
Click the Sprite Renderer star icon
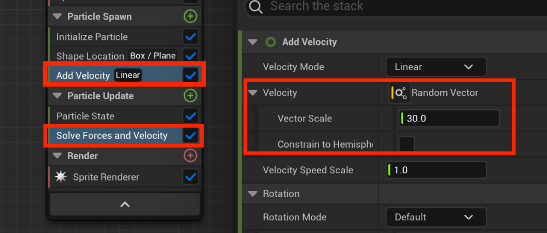(61, 177)
